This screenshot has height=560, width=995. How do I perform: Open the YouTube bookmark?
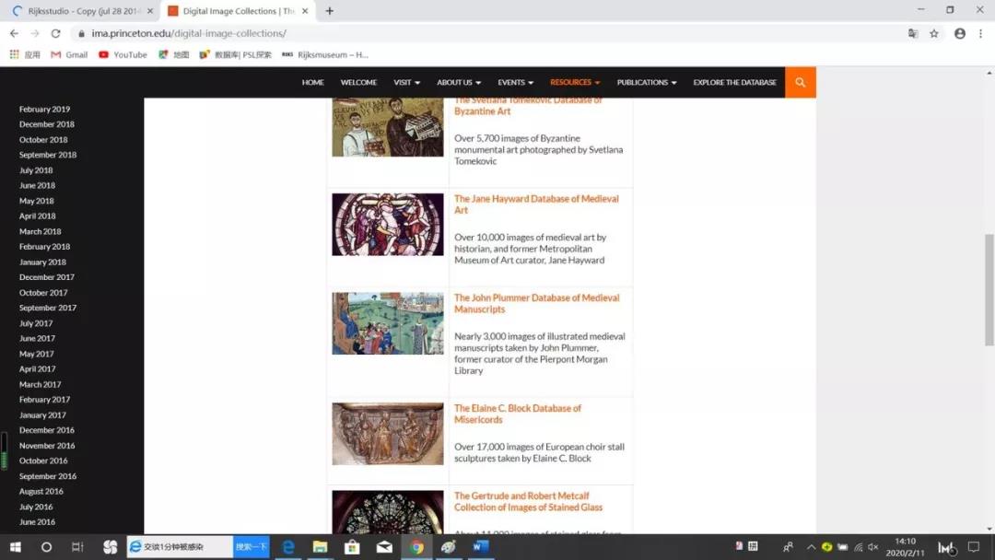point(123,54)
